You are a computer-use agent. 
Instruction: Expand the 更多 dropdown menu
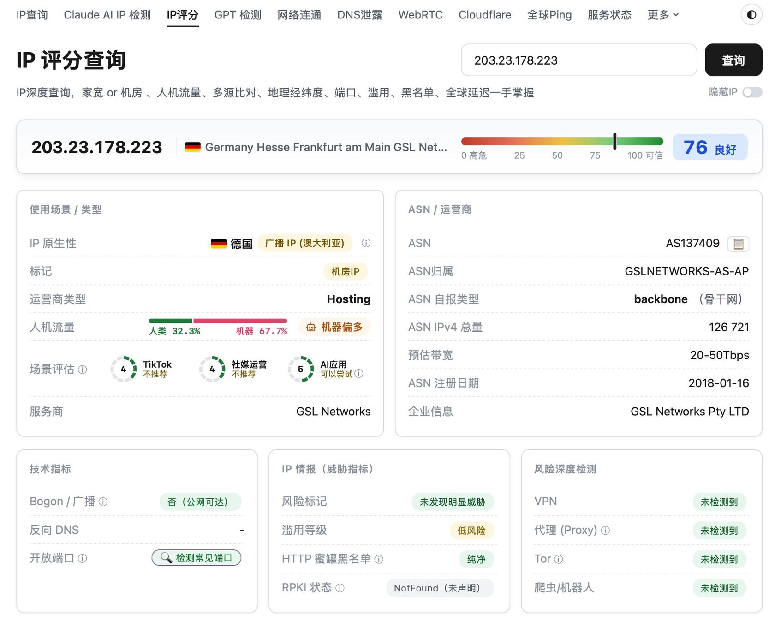[x=663, y=15]
